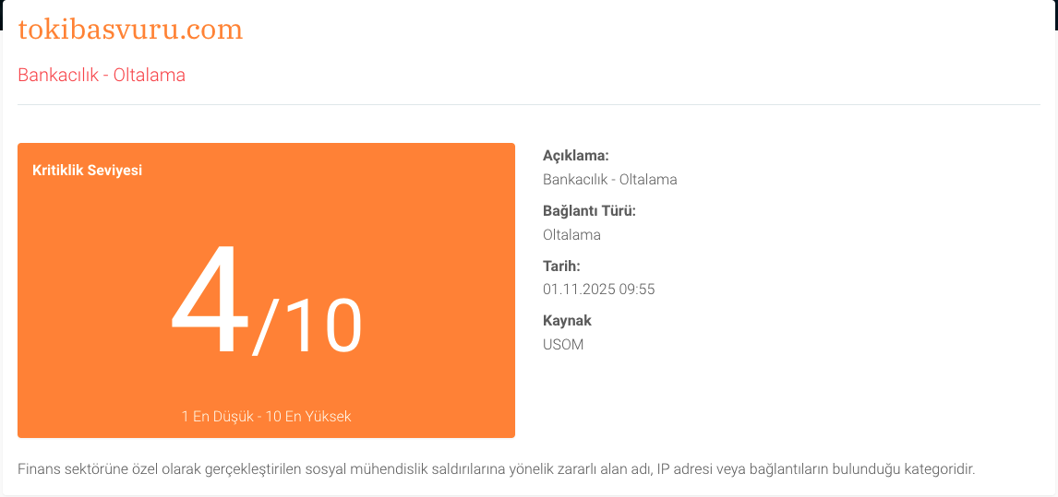Click the large 4 score number
Viewport: 1058px width, 497px height.
click(210, 300)
